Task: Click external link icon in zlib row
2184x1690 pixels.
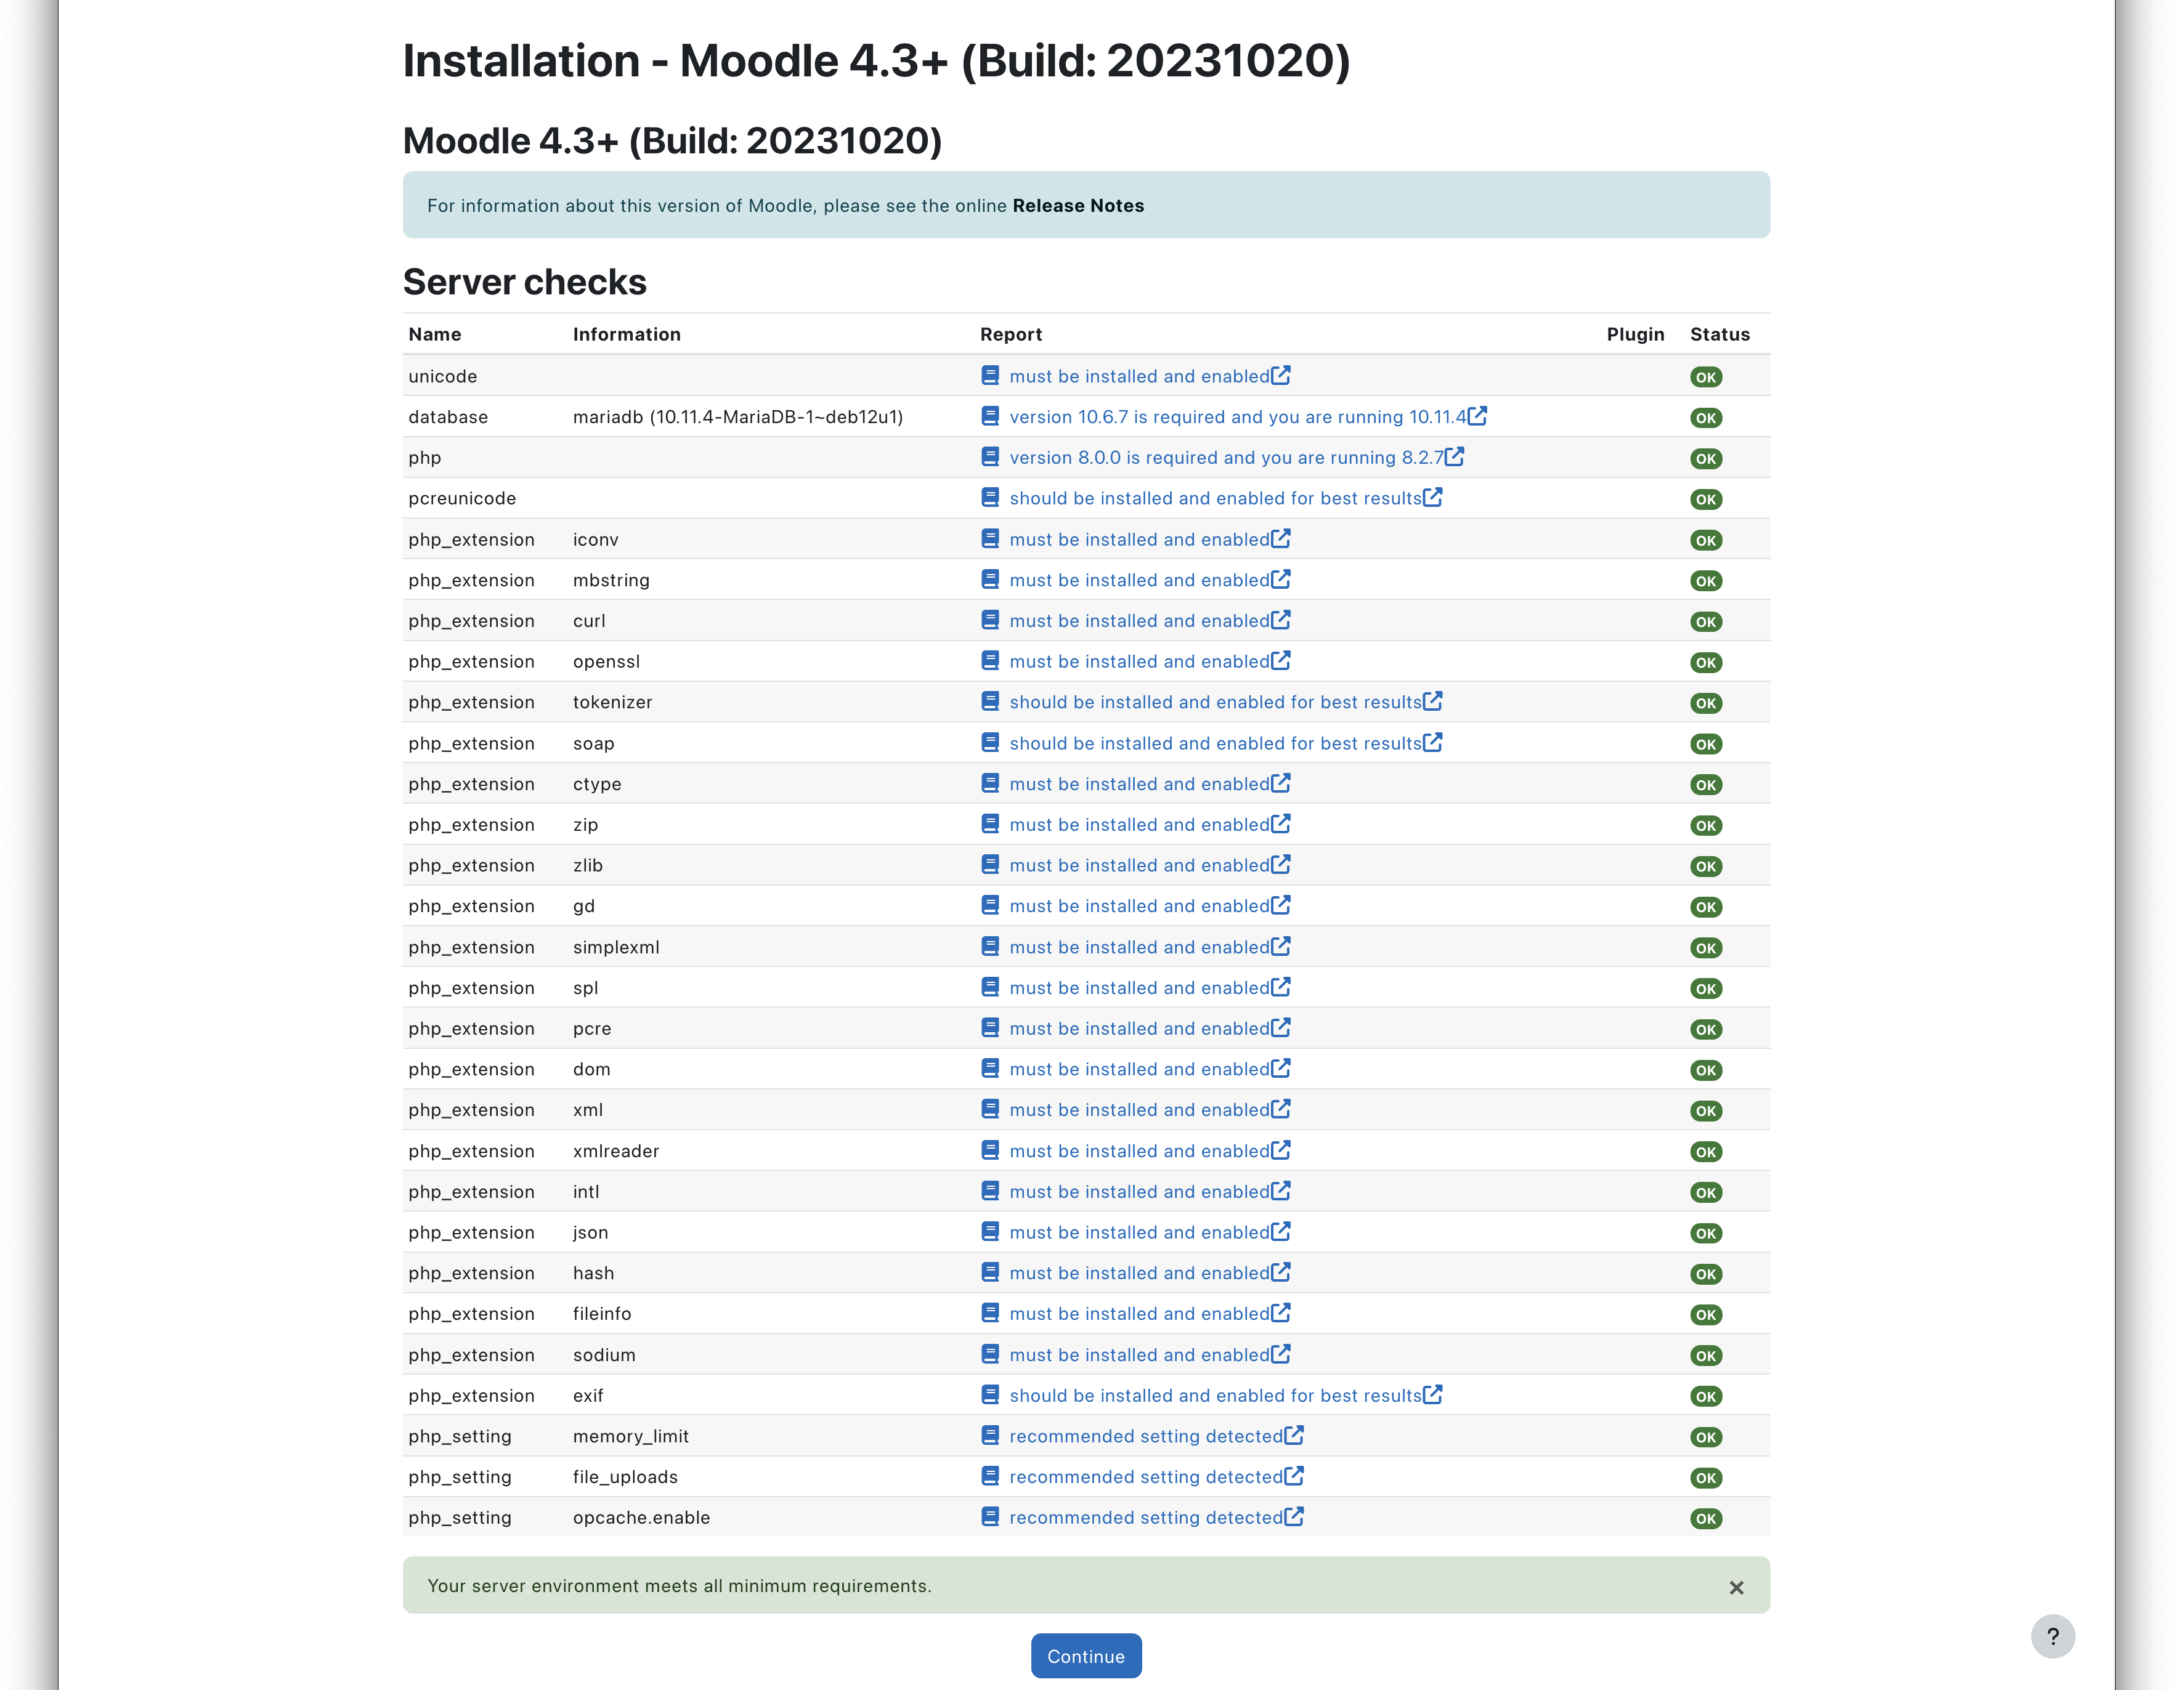Action: point(1281,863)
